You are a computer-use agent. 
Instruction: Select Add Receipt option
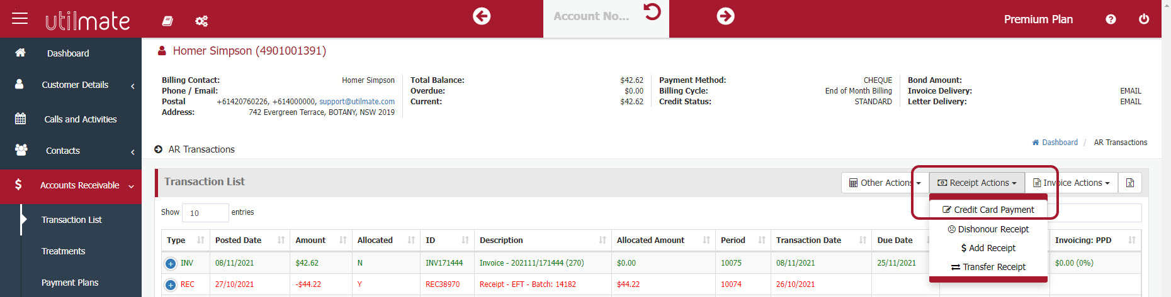(988, 248)
